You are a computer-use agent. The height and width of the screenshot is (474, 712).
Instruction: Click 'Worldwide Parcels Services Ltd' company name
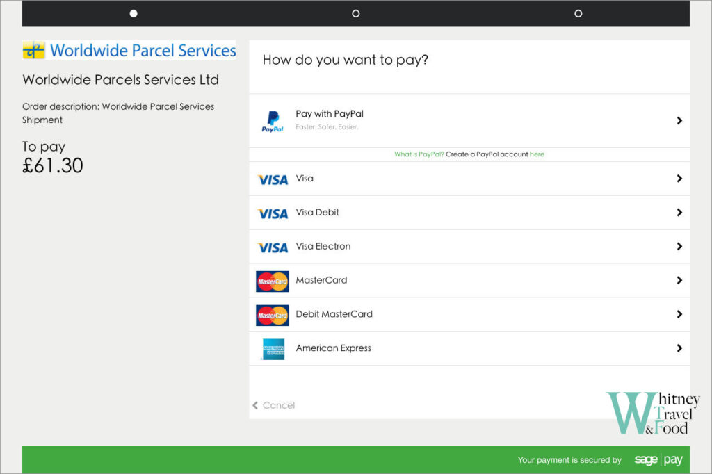[120, 80]
